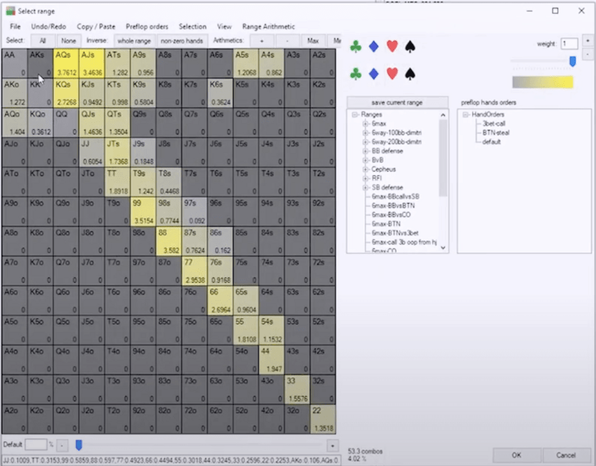Open the Selection menu
This screenshot has height=466, width=596.
click(x=193, y=27)
